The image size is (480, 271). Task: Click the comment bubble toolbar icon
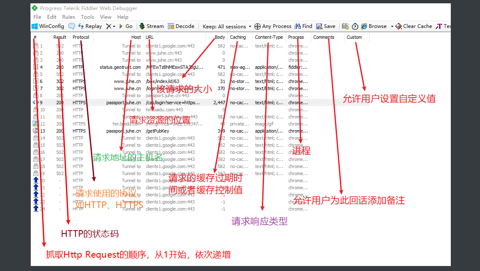(x=72, y=26)
